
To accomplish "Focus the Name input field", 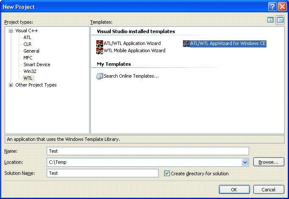I will 148,151.
